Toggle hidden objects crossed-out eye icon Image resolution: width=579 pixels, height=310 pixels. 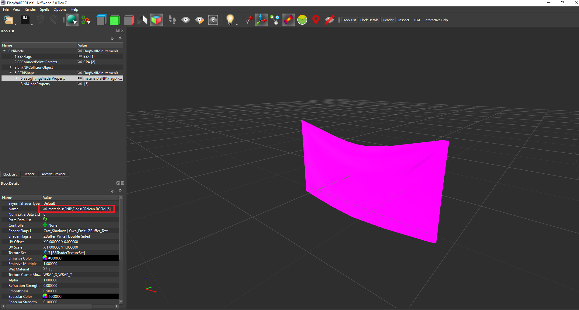point(329,20)
